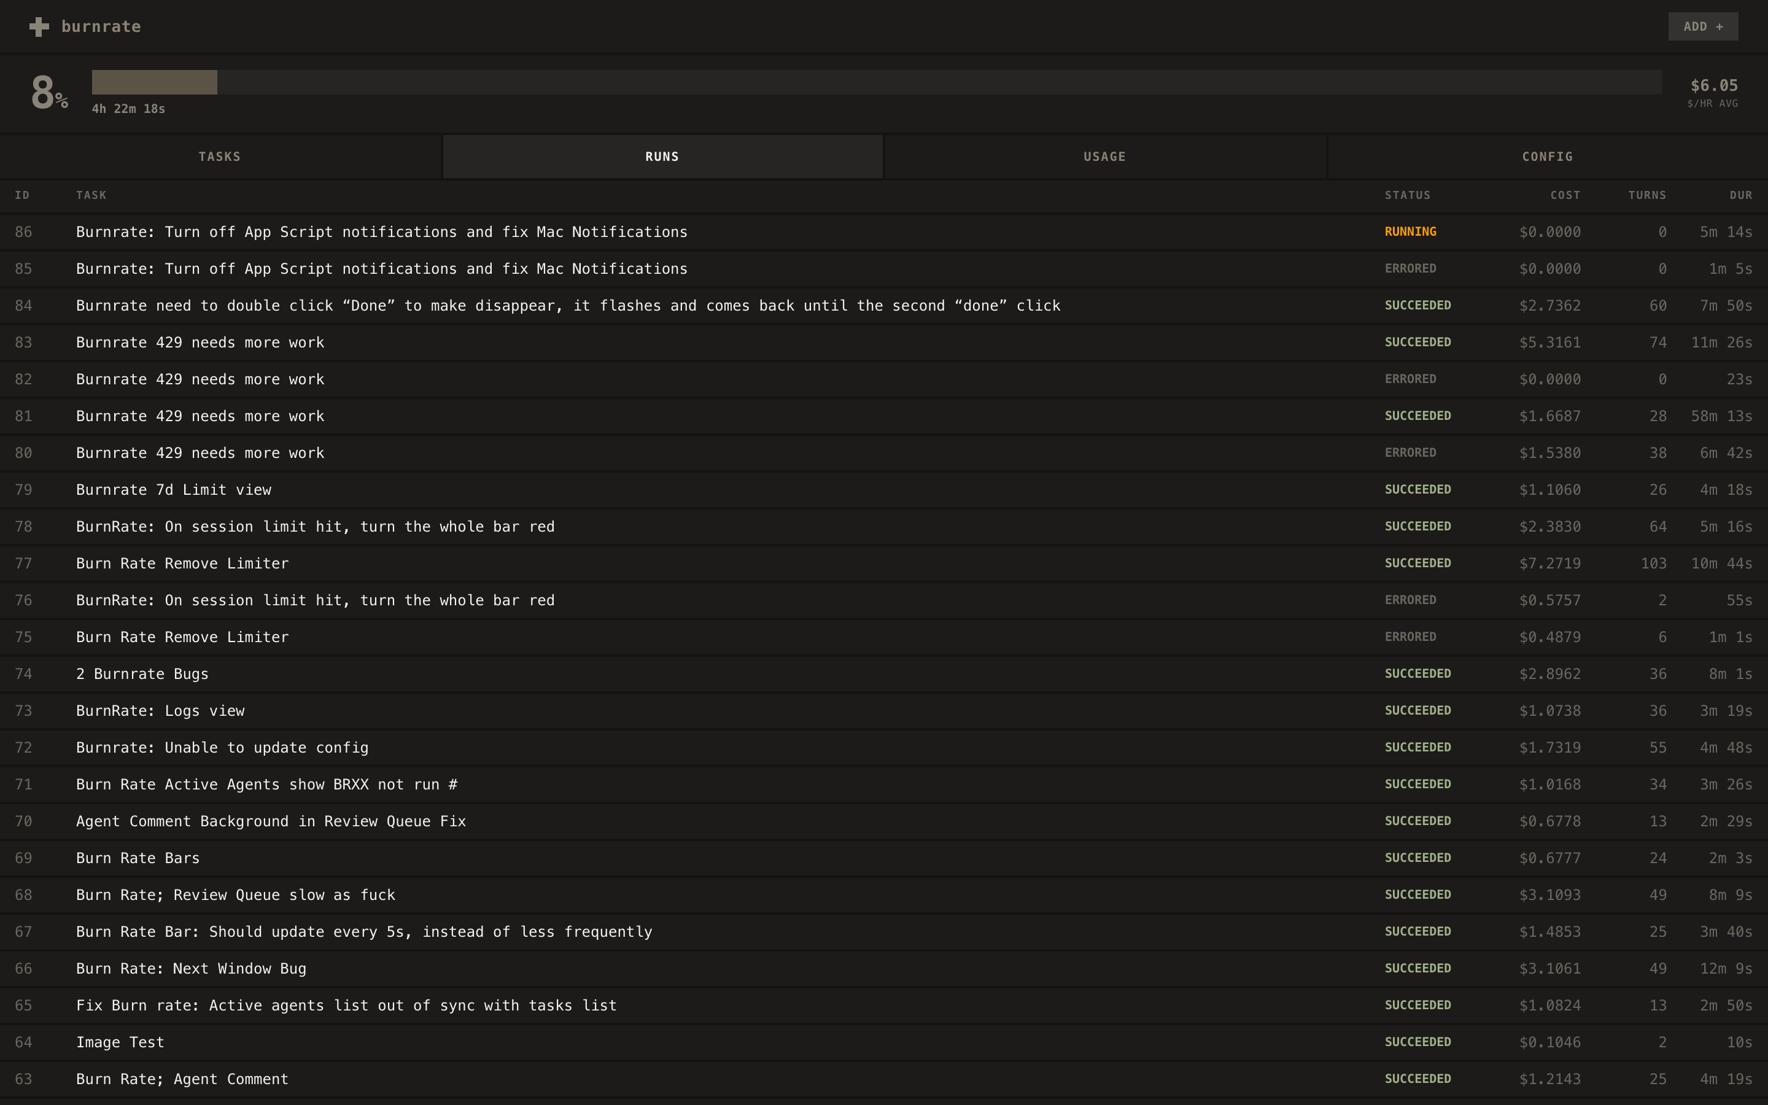Click cost $3.1093 on run 68
Viewport: 1768px width, 1105px height.
(1550, 895)
